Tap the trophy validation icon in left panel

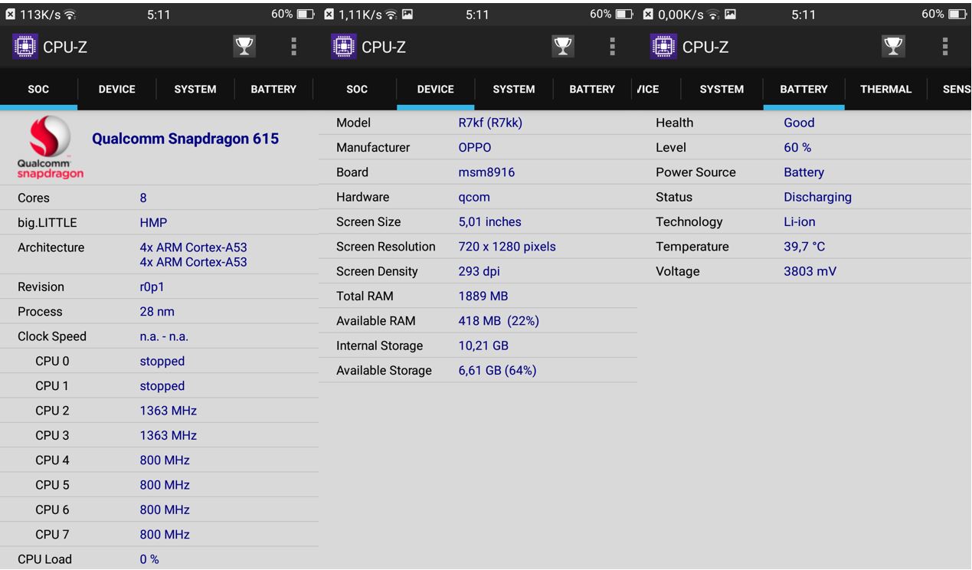click(x=244, y=46)
